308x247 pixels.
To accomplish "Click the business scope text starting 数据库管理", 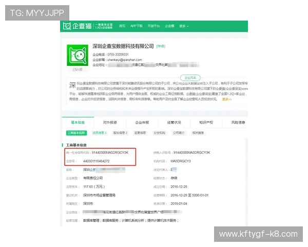I will click(131, 221).
